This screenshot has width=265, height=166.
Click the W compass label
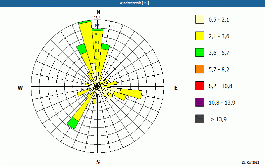tap(20, 88)
